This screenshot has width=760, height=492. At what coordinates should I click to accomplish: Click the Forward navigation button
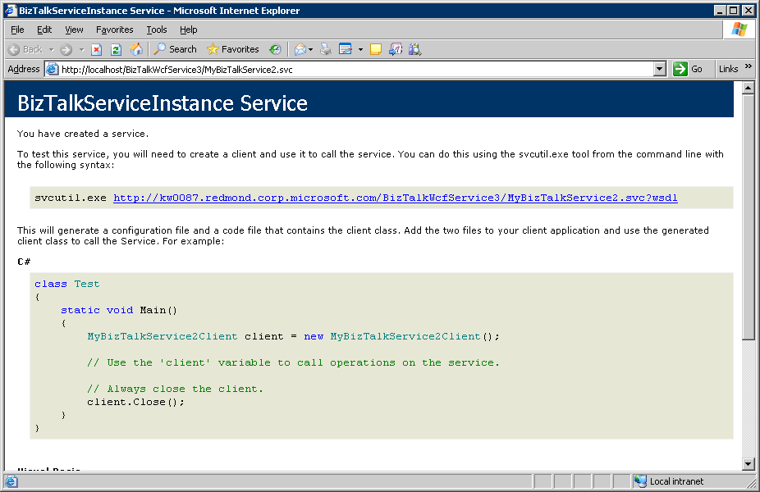tap(66, 49)
